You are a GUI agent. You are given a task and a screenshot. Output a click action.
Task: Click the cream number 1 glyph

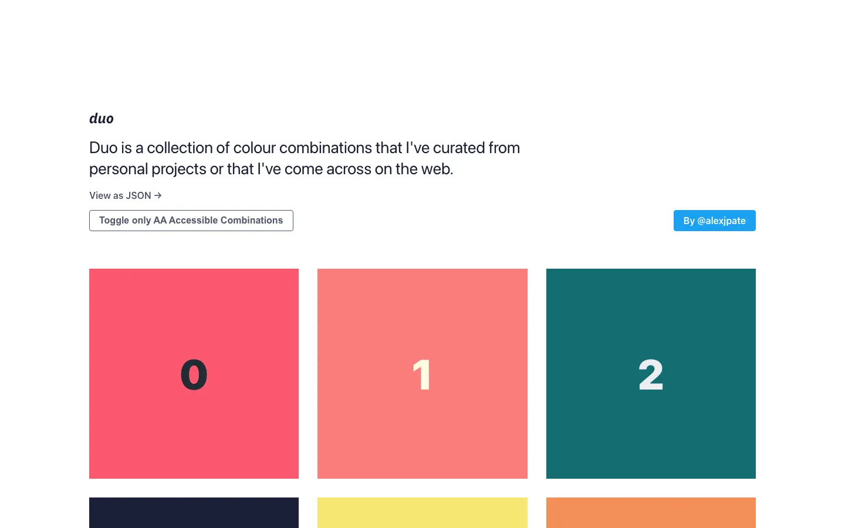[x=422, y=374]
